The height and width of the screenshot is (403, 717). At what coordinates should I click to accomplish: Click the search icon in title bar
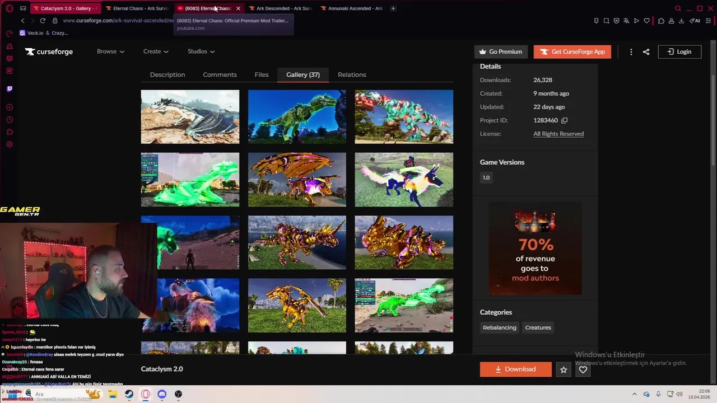pos(678,8)
